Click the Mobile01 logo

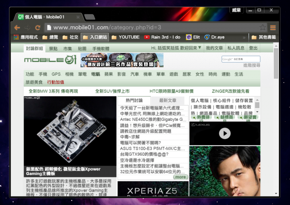(50, 60)
